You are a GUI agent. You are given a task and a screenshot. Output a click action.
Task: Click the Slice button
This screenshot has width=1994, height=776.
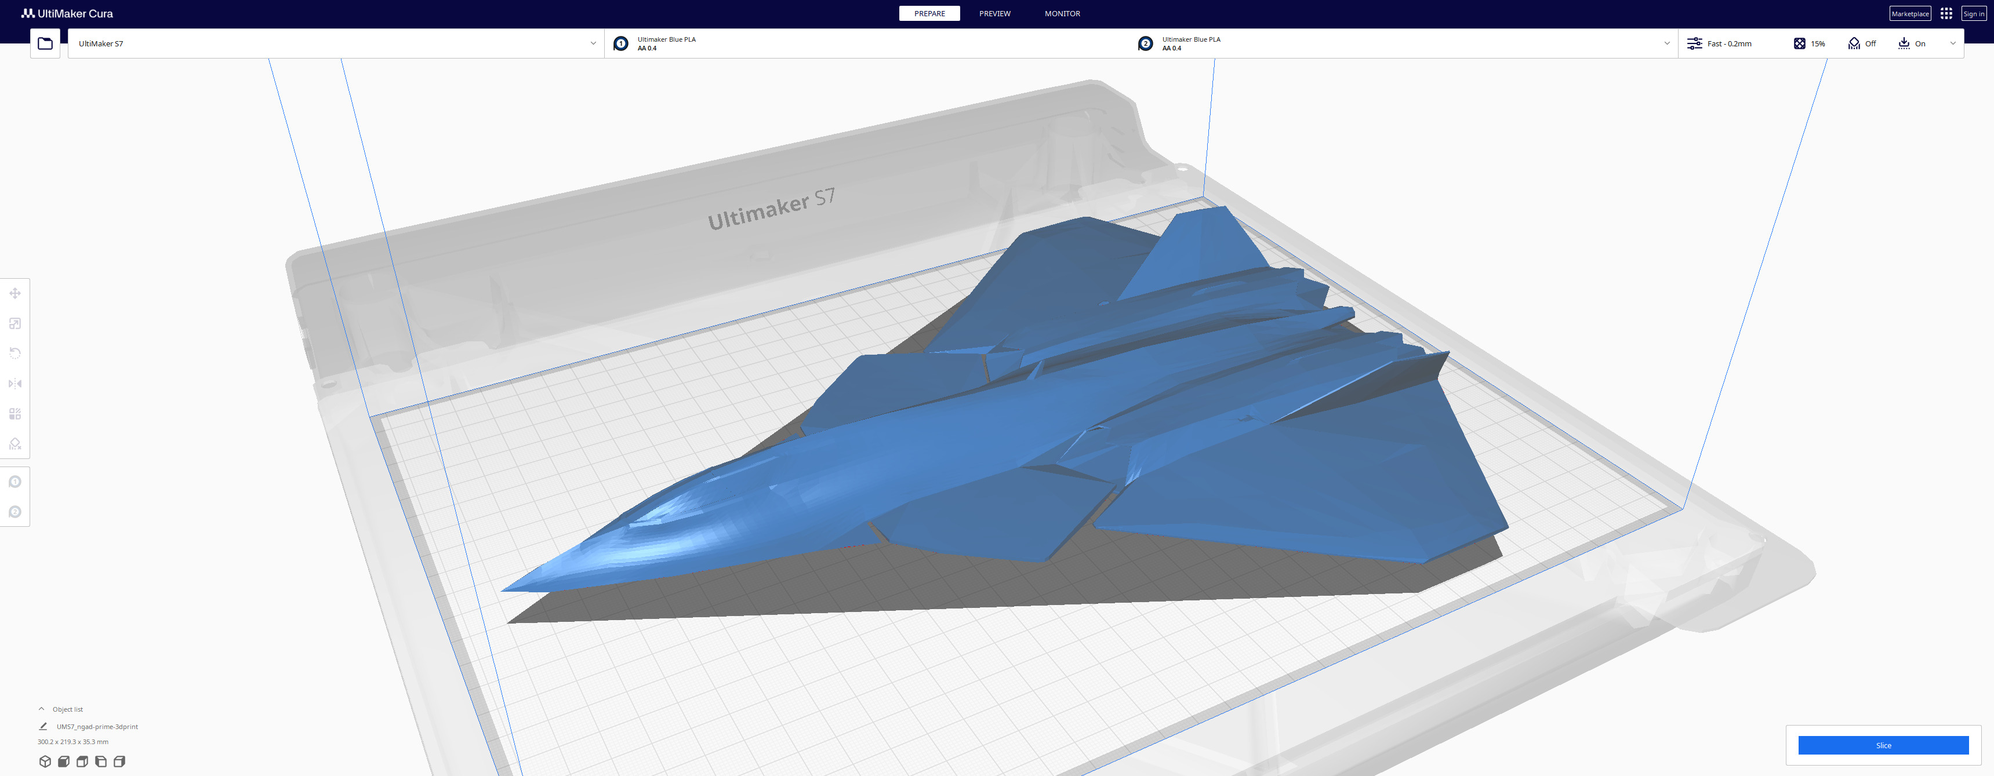(1883, 745)
